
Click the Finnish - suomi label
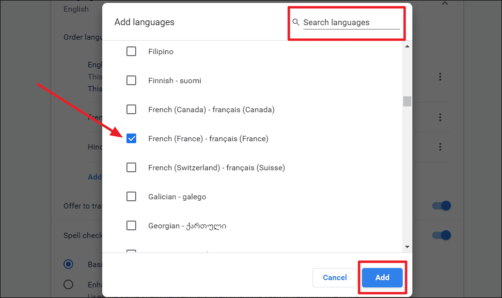[175, 81]
